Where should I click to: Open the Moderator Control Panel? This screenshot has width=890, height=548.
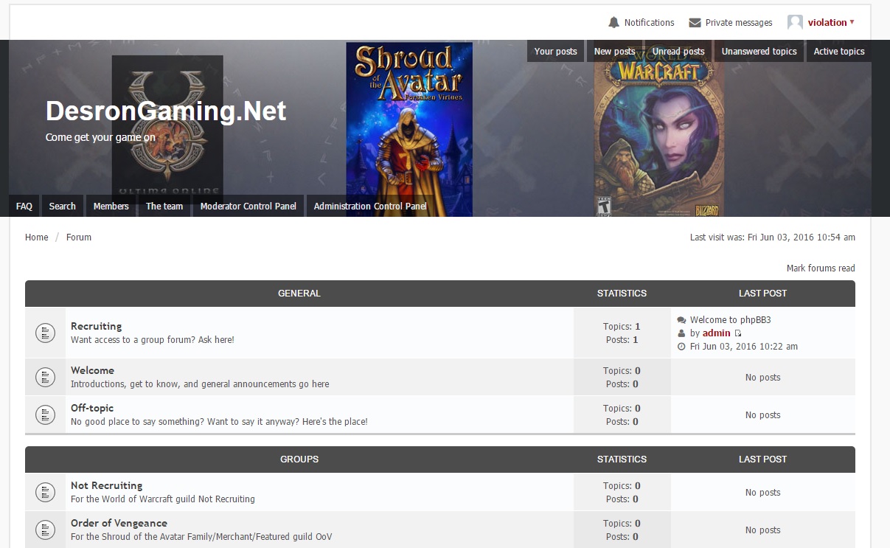point(248,207)
